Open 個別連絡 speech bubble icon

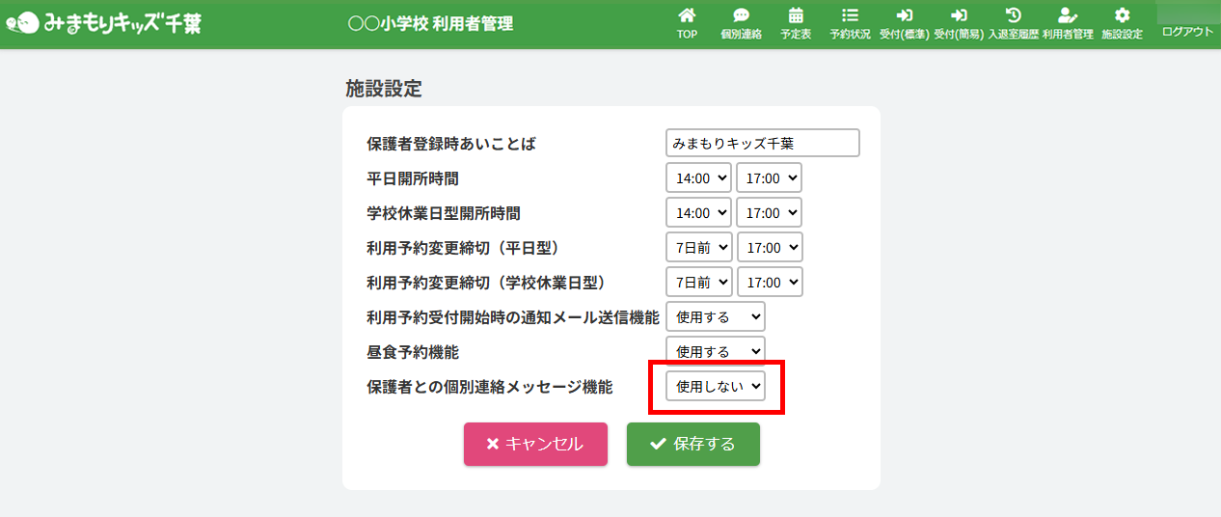point(741,16)
